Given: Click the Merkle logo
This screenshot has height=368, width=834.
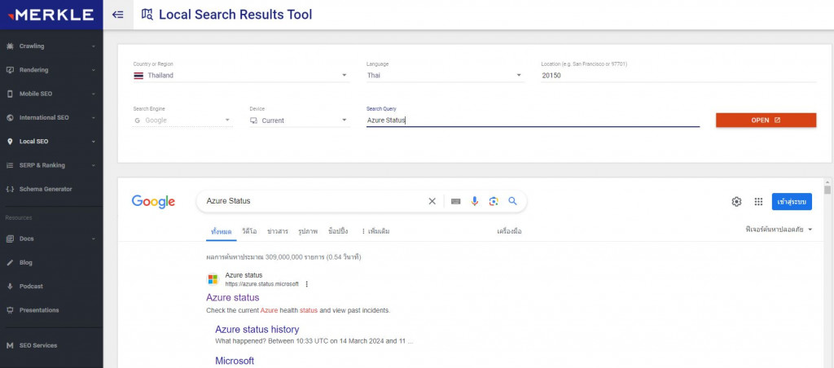Looking at the screenshot, I should coord(51,15).
